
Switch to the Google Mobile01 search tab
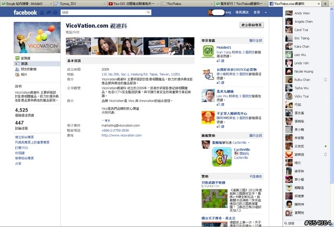26,4
